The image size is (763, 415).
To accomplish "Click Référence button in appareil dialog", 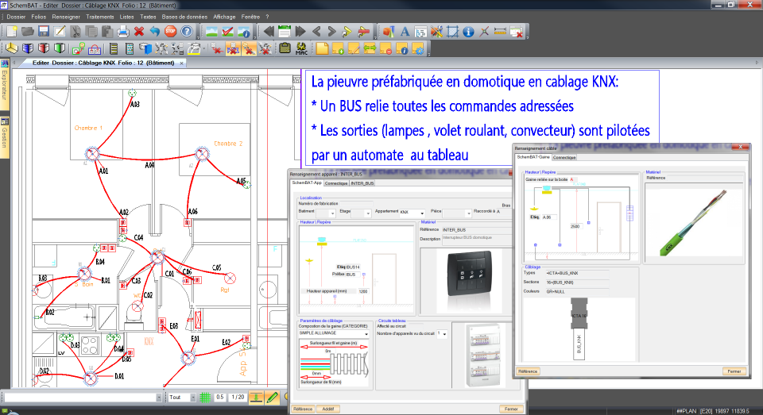I will pos(303,409).
